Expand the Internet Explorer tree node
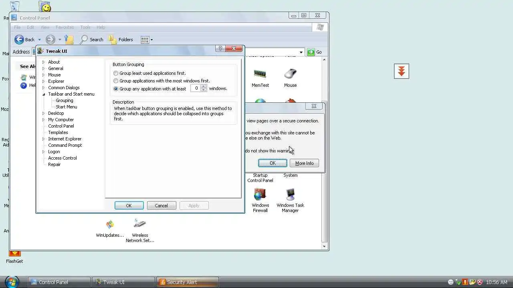Screen dimensions: 513x288 [43, 139]
